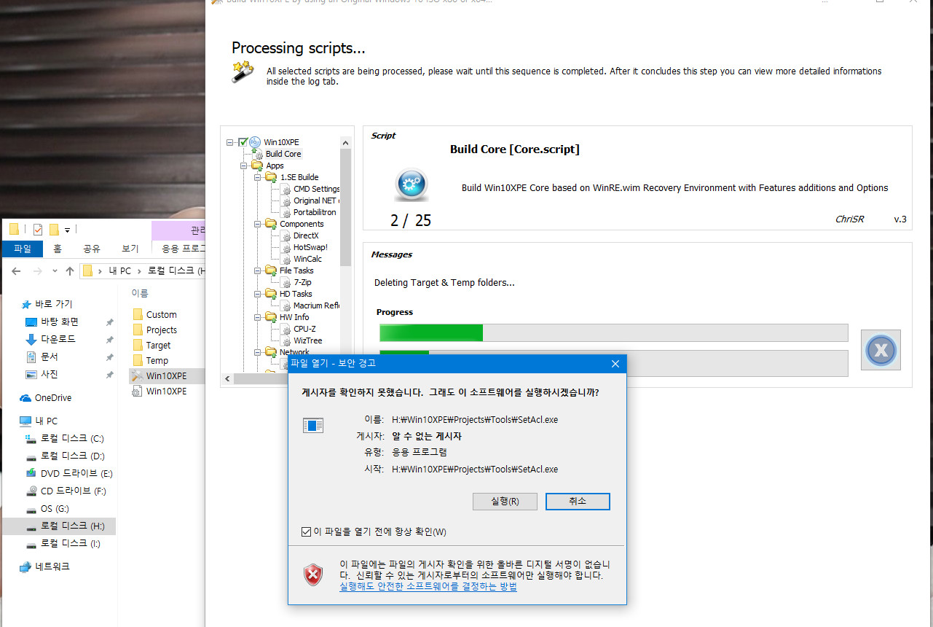Click the DirectX script icon
Image resolution: width=933 pixels, height=627 pixels.
coord(286,235)
